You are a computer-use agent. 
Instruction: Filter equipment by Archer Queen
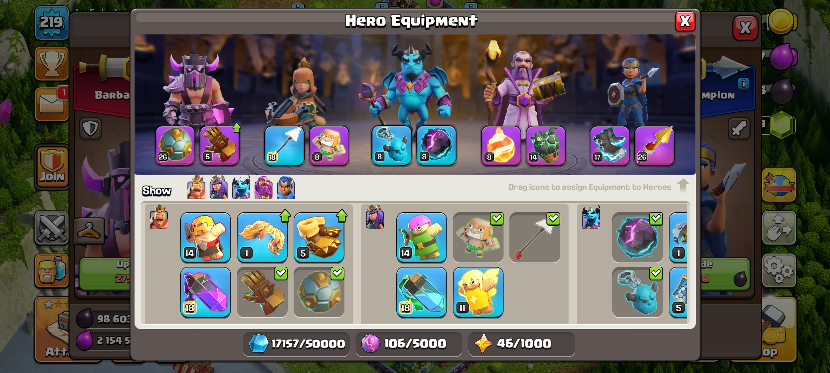(219, 188)
